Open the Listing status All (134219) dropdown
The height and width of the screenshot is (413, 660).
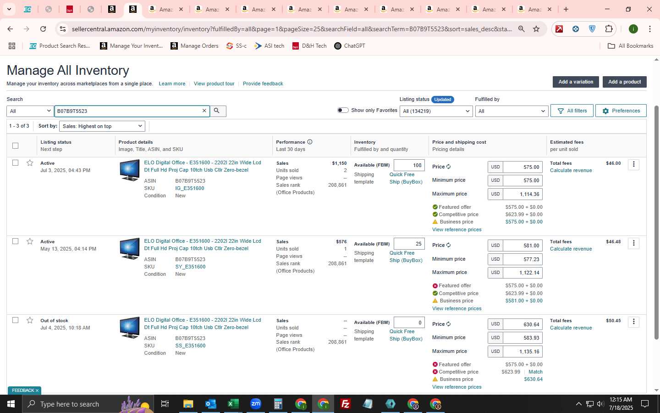436,111
